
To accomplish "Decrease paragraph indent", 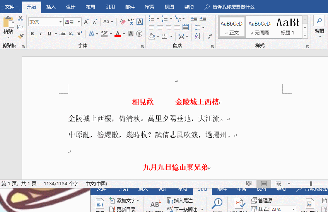I will click(x=194, y=19).
